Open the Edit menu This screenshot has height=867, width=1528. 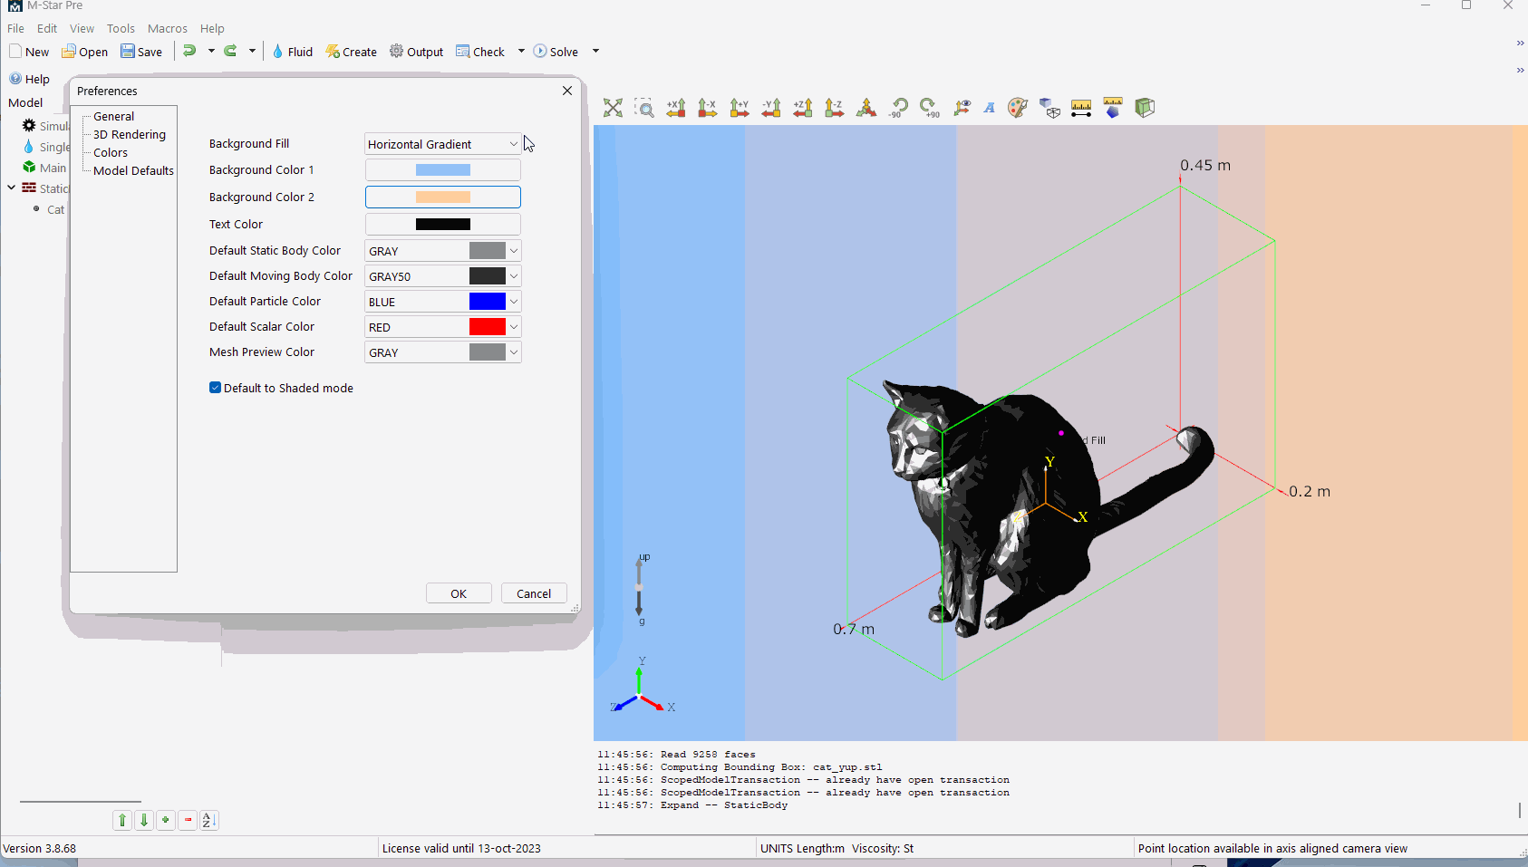(47, 28)
